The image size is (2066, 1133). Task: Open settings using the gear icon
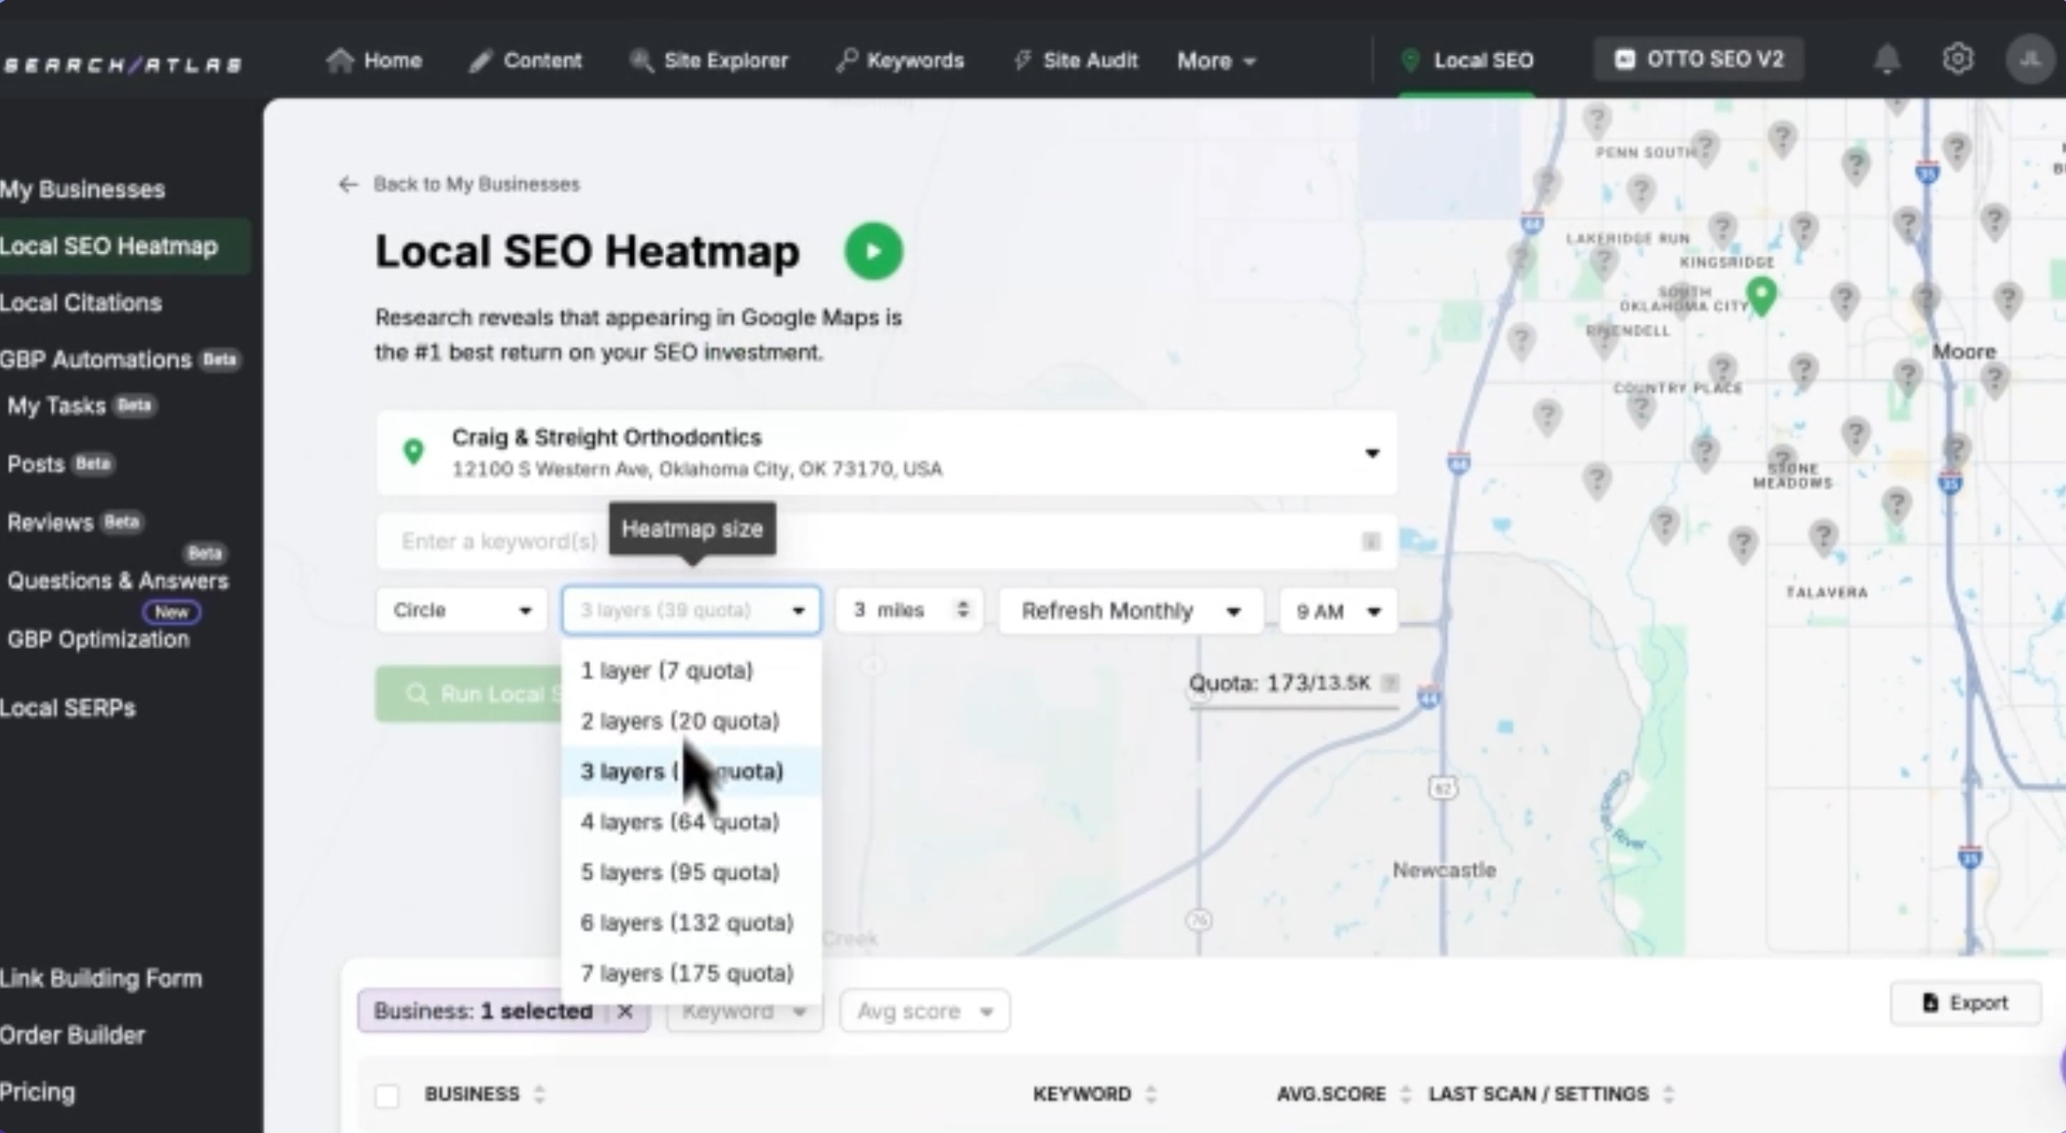[x=1958, y=58]
